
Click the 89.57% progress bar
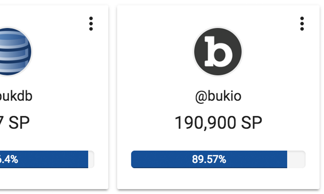218,159
